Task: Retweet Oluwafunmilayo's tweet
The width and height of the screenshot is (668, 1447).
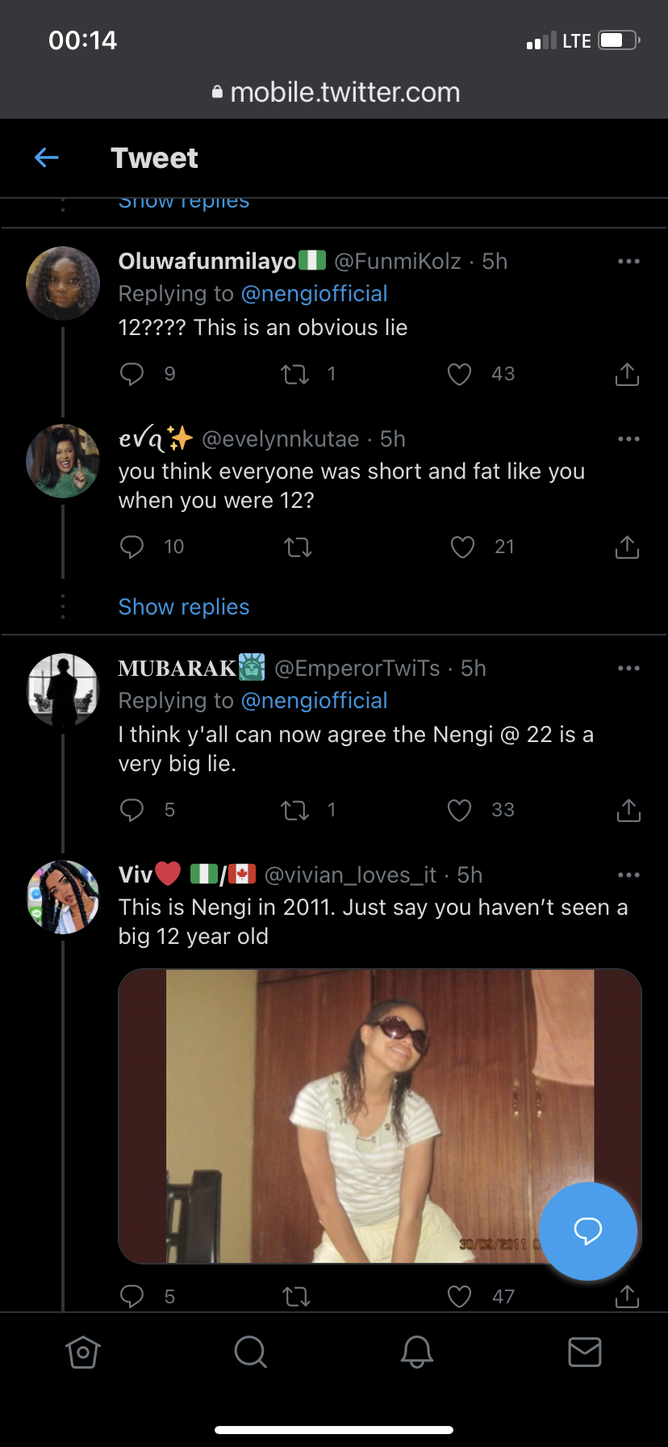Action: pos(294,374)
